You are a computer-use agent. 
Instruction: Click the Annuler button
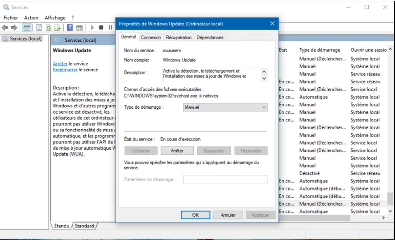click(x=228, y=215)
